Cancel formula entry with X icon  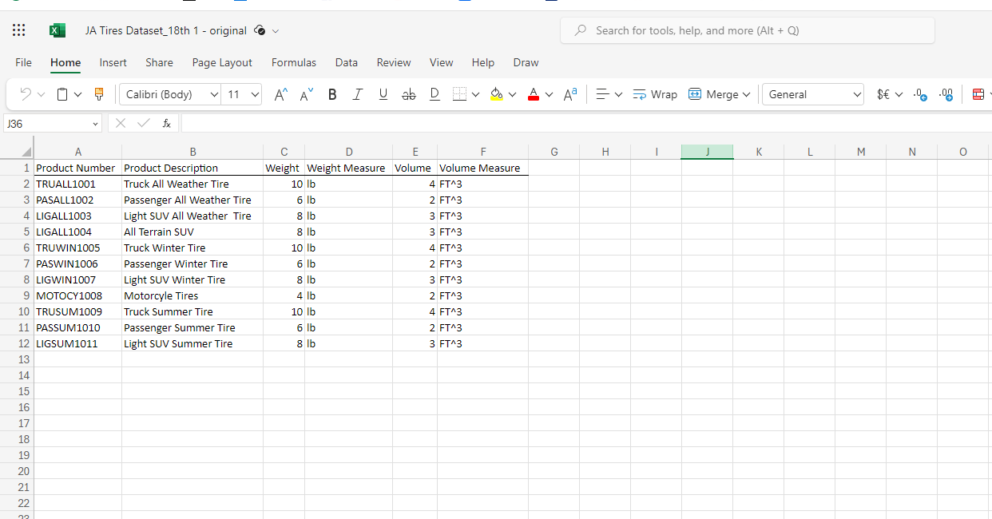[120, 123]
